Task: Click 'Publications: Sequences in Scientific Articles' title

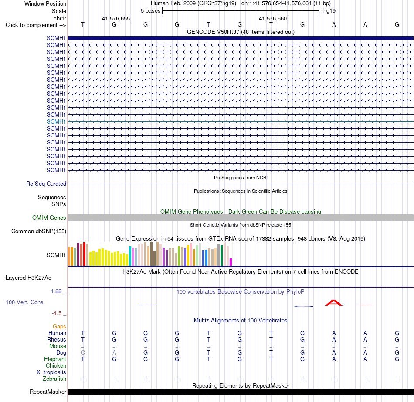Action: 241,191
